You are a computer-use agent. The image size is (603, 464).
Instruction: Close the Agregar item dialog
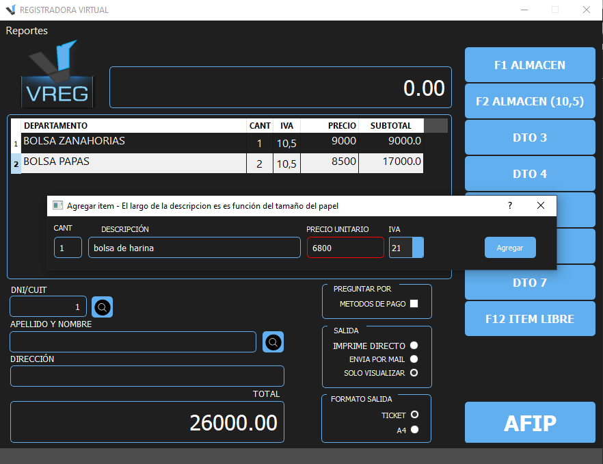[x=541, y=205]
